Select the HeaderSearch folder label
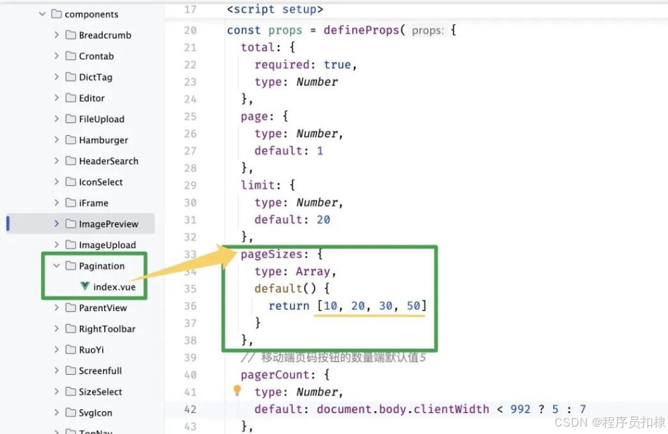This screenshot has height=434, width=668. point(109,161)
